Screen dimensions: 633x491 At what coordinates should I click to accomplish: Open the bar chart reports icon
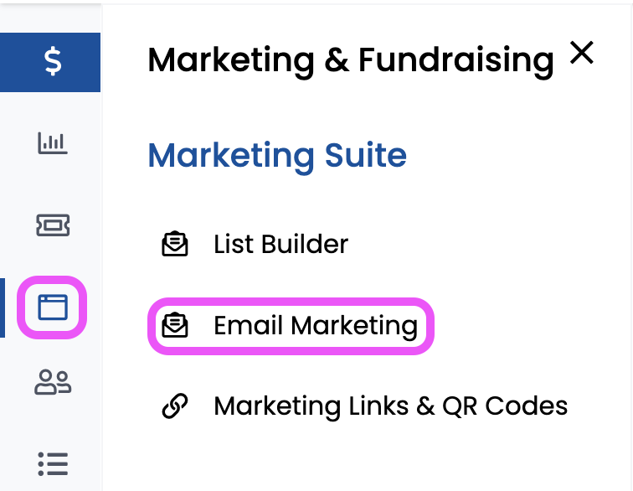[x=52, y=143]
